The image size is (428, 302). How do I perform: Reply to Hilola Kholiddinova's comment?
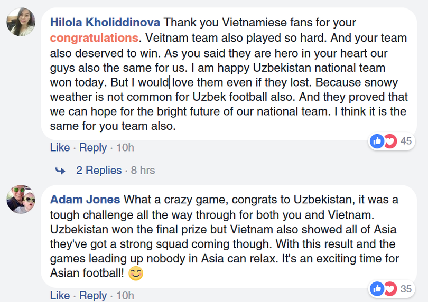tap(93, 148)
